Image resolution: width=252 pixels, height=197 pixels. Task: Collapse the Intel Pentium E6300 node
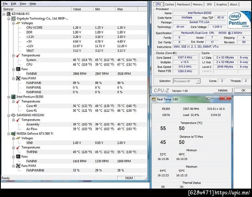tap(9, 97)
